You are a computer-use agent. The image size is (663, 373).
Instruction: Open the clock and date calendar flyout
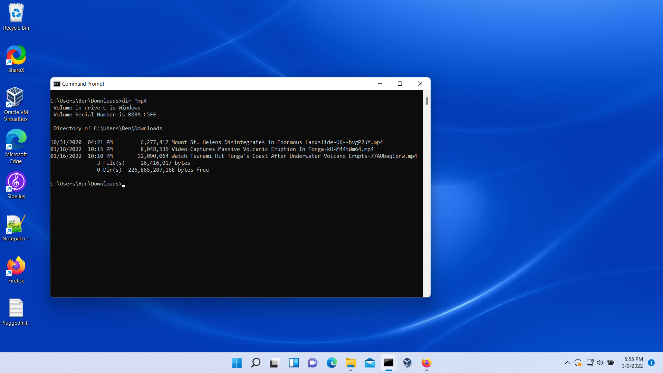(633, 363)
